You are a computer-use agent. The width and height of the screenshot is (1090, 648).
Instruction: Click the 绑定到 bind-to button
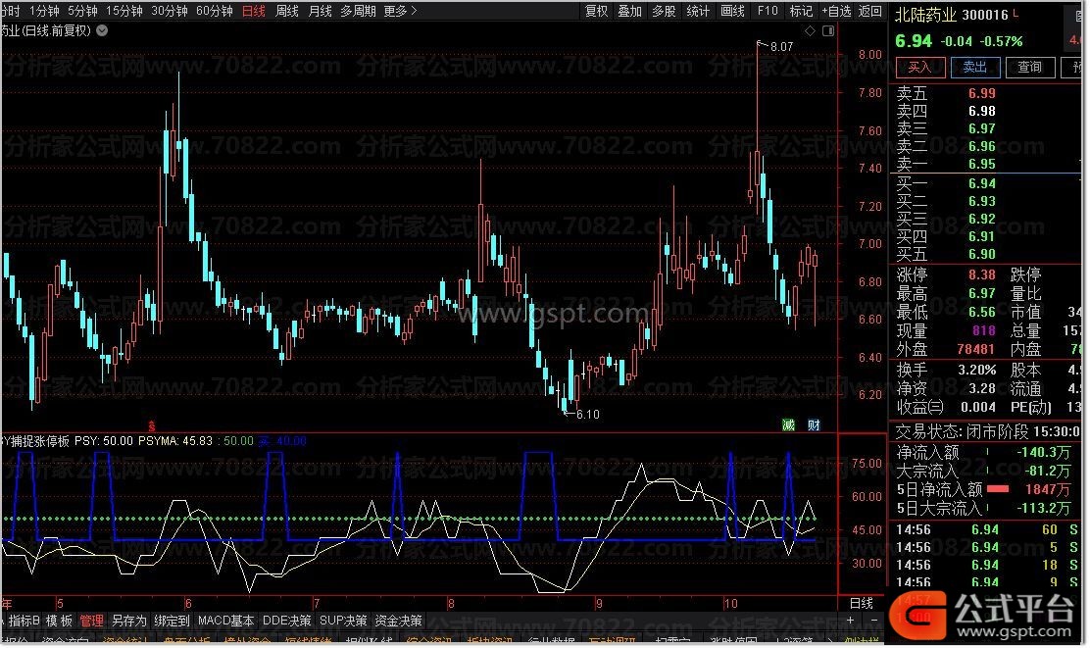point(172,621)
